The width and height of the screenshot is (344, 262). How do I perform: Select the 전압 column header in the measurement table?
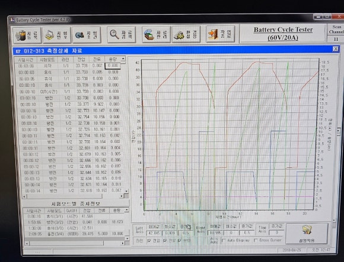[x=81, y=60]
